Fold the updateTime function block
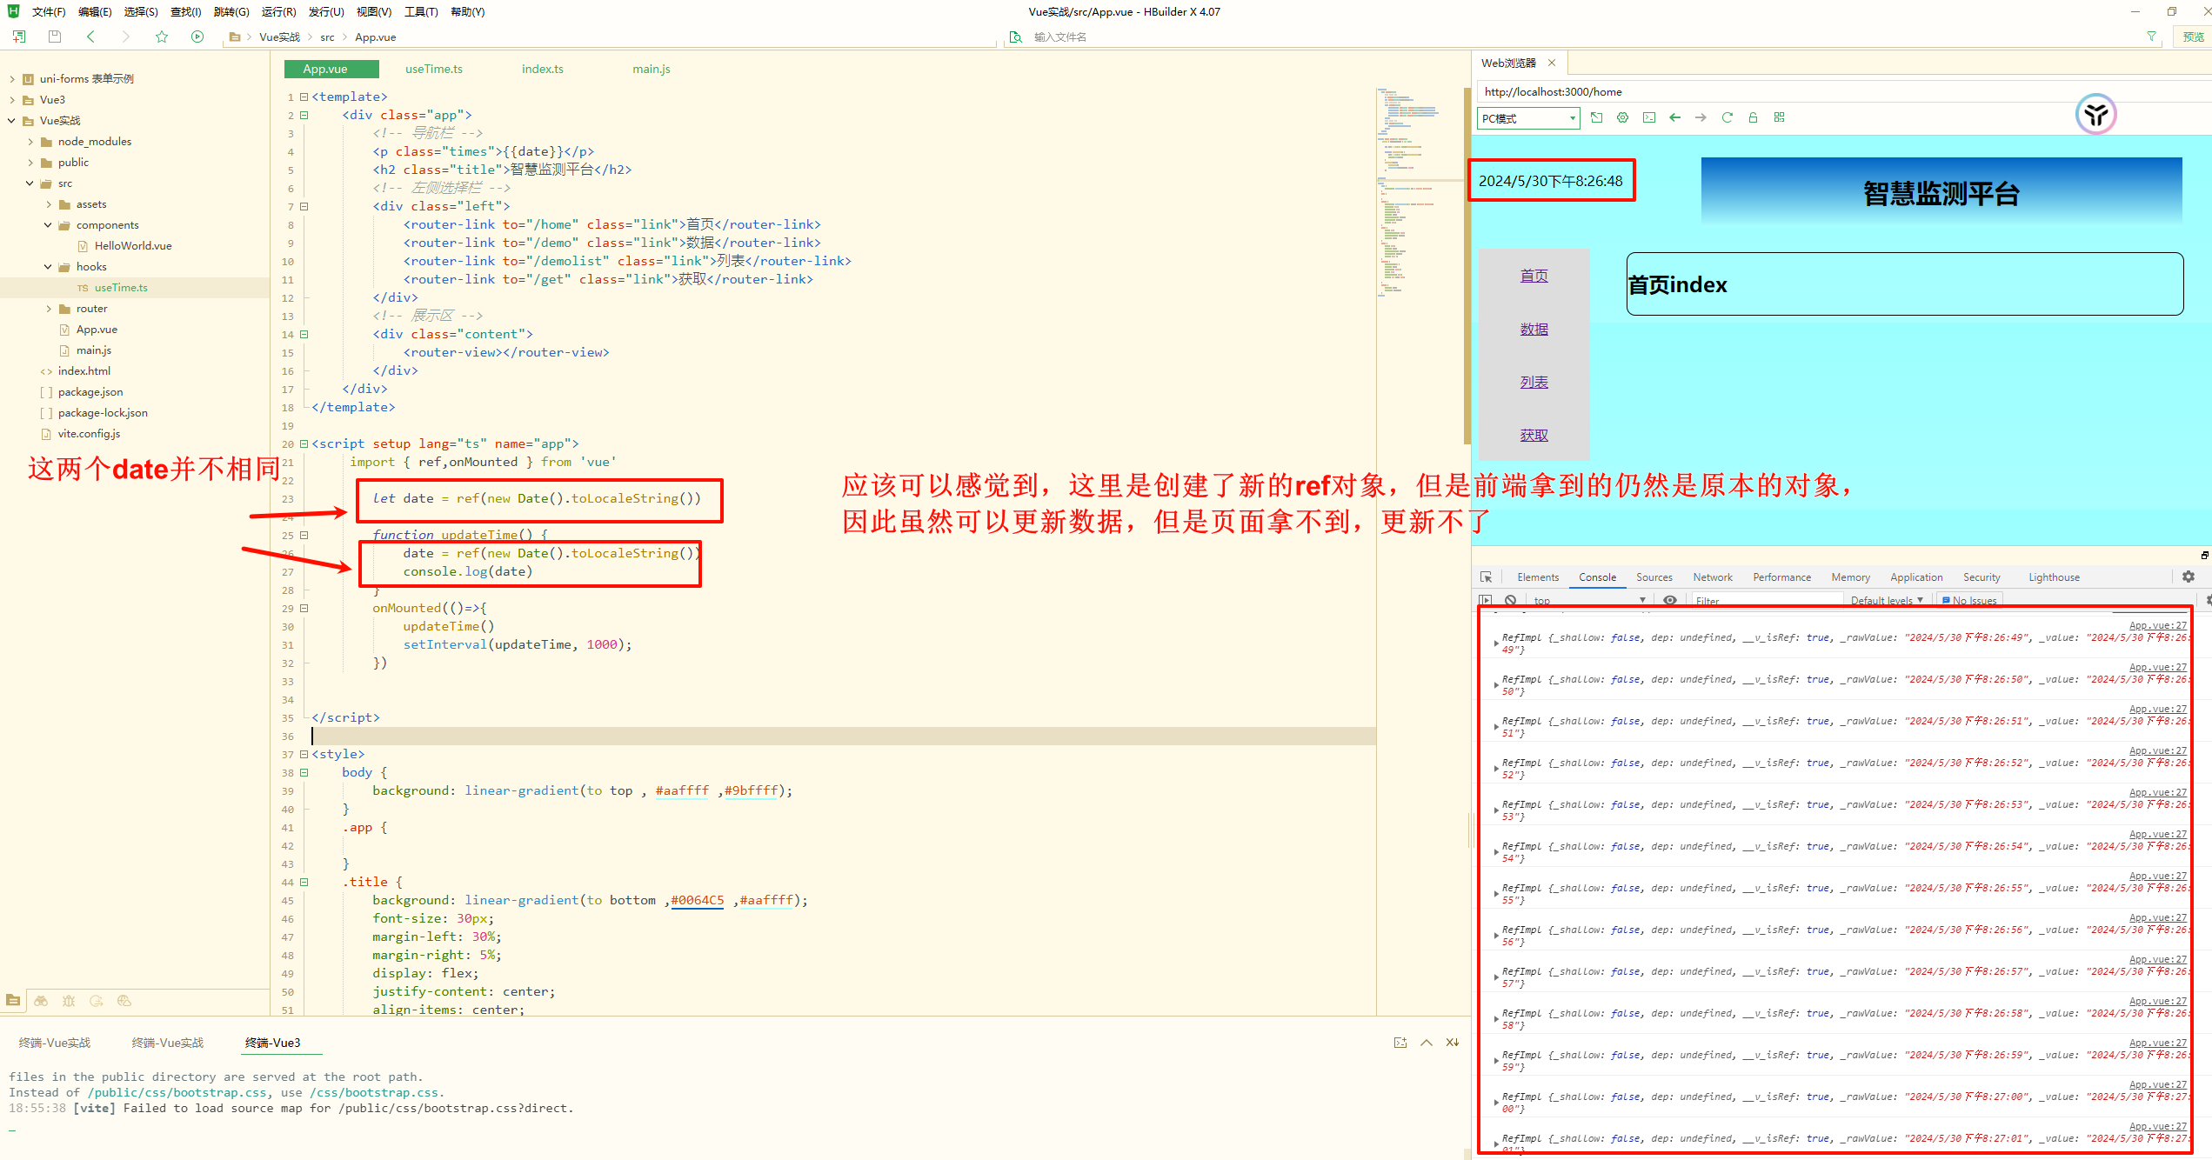 tap(304, 535)
